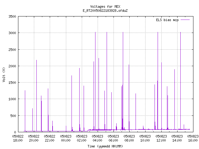This screenshot has height=149, width=199.
Task: Click the 1000 y-axis tick label
Action: 12,99
